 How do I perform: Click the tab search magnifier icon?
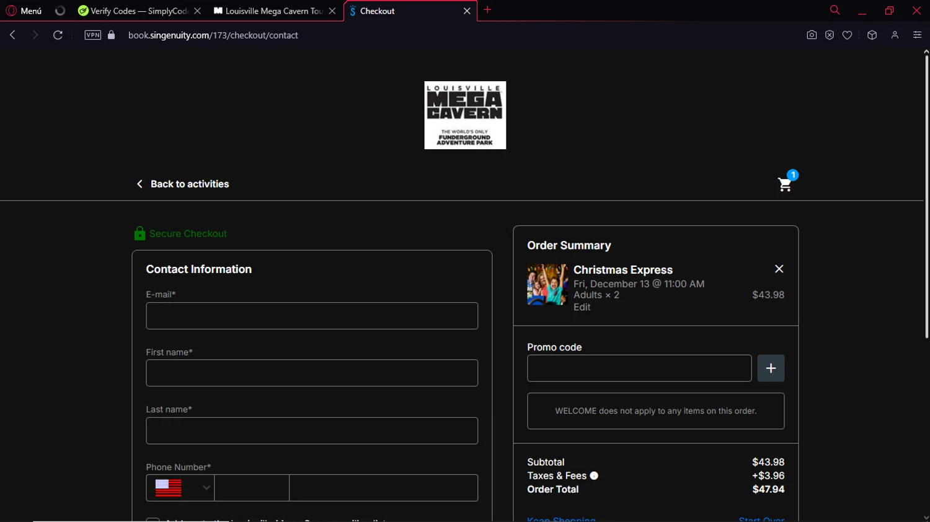(835, 10)
